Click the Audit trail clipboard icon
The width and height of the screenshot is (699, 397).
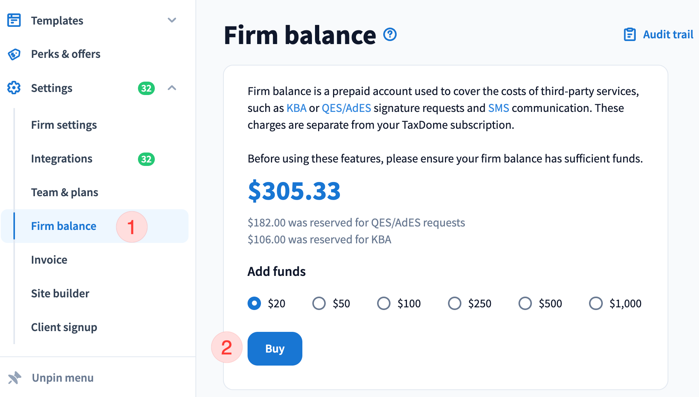pos(630,34)
